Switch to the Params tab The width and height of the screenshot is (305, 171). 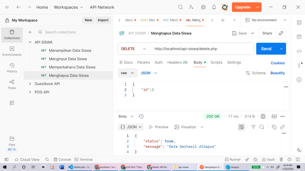click(144, 62)
